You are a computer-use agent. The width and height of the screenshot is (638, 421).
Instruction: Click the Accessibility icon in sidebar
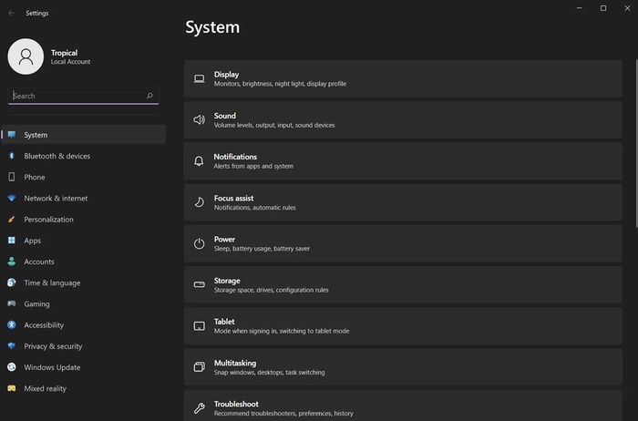pyautogui.click(x=12, y=325)
